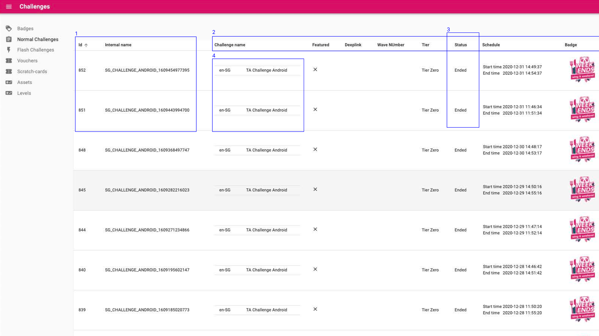The height and width of the screenshot is (336, 599).
Task: Click Featured X mark for challenge 844
Action: click(x=315, y=229)
